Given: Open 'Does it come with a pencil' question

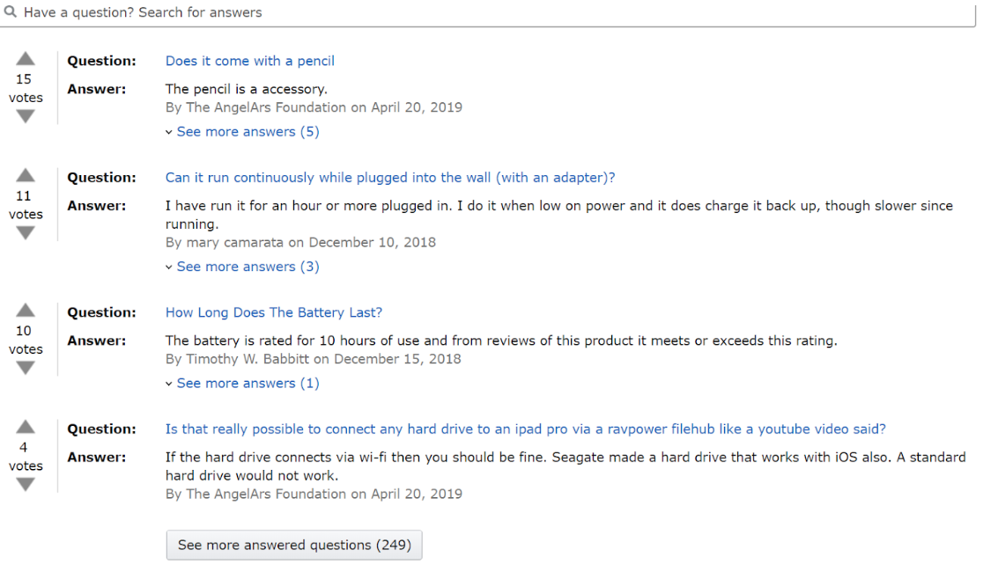Looking at the screenshot, I should (x=250, y=61).
